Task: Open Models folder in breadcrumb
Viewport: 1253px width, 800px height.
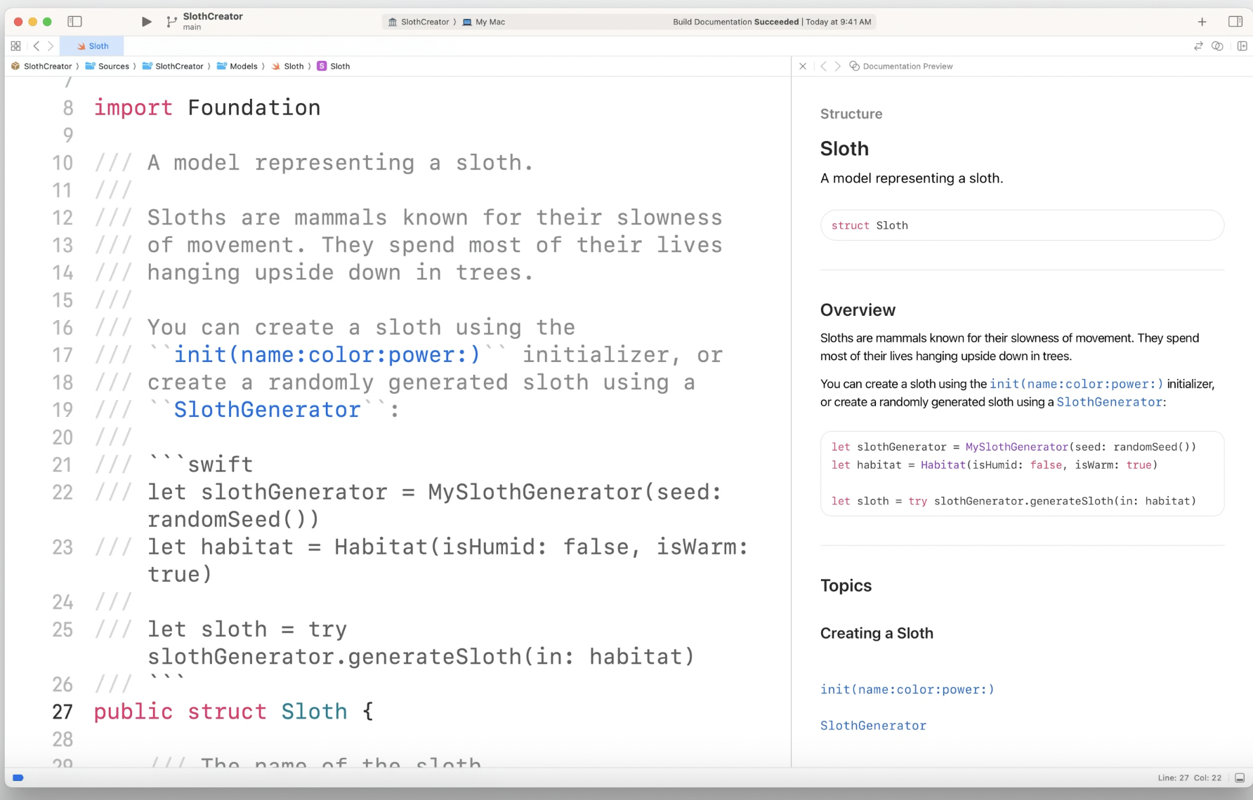Action: point(237,66)
